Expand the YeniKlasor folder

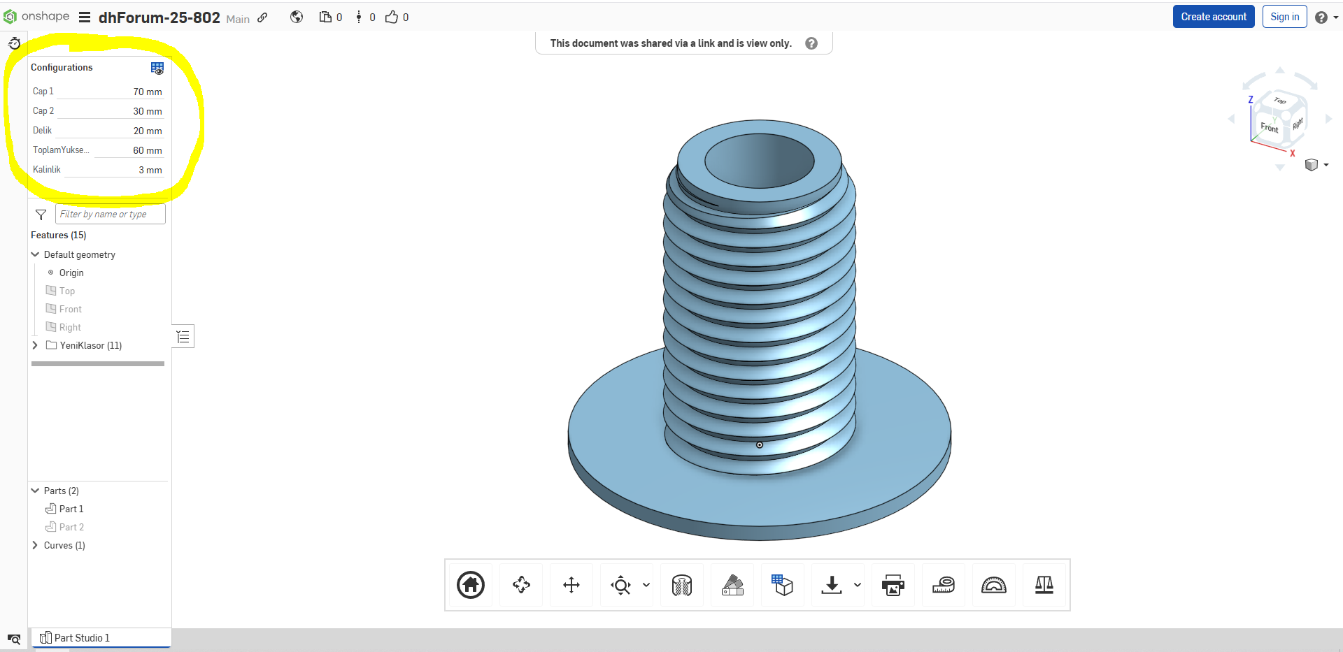tap(35, 345)
